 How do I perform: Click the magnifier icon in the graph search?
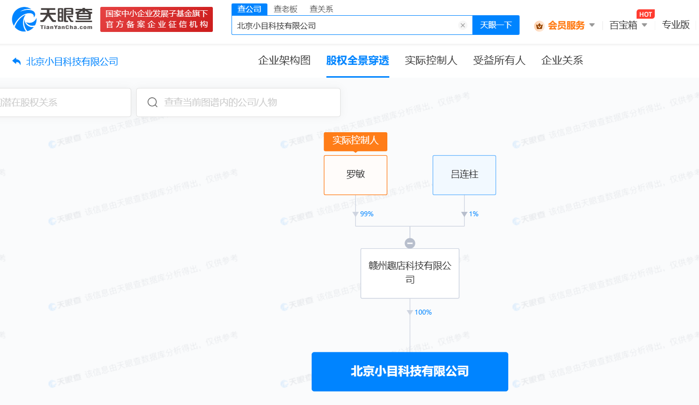pos(152,102)
